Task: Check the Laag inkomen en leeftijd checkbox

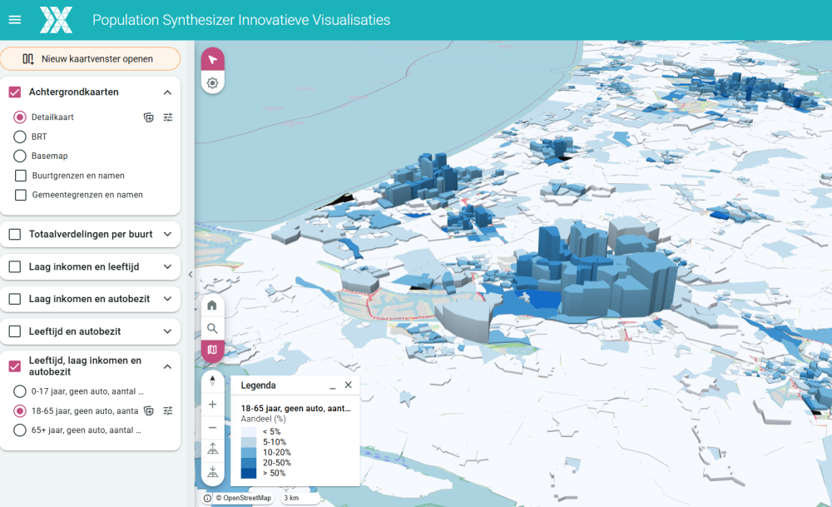Action: pos(15,266)
